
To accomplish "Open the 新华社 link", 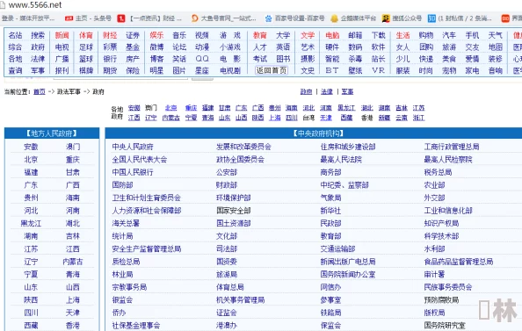I will point(330,211).
